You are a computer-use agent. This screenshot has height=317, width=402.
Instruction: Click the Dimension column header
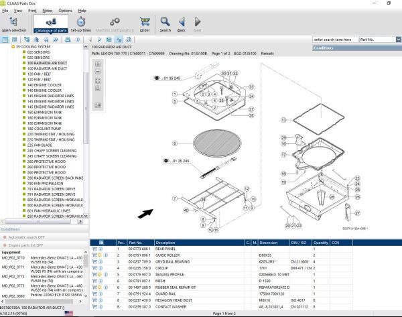click(x=274, y=243)
